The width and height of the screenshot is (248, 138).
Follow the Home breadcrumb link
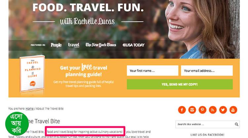coord(29,109)
